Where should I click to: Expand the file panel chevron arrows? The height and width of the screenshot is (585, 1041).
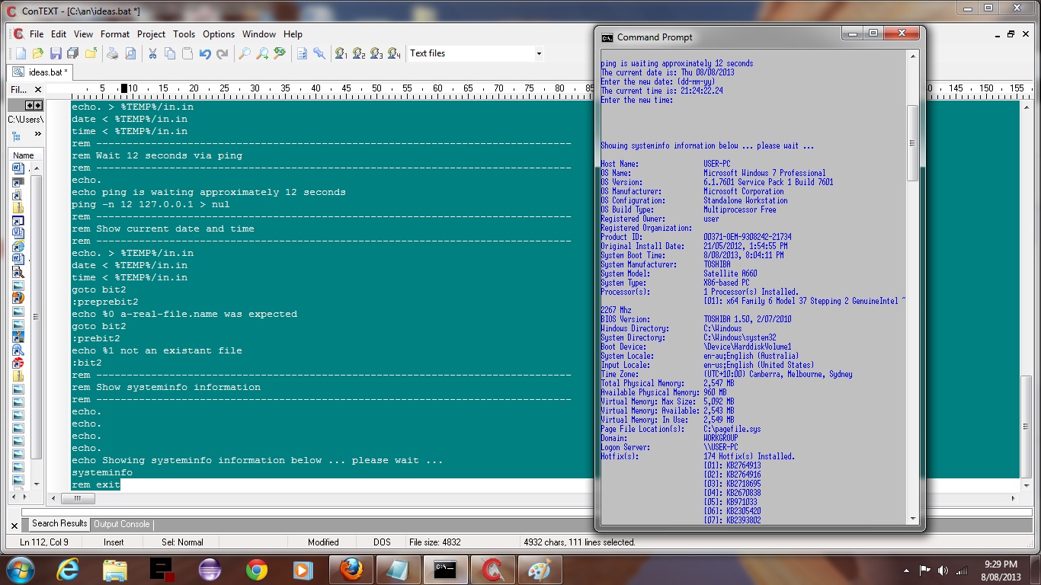point(37,134)
